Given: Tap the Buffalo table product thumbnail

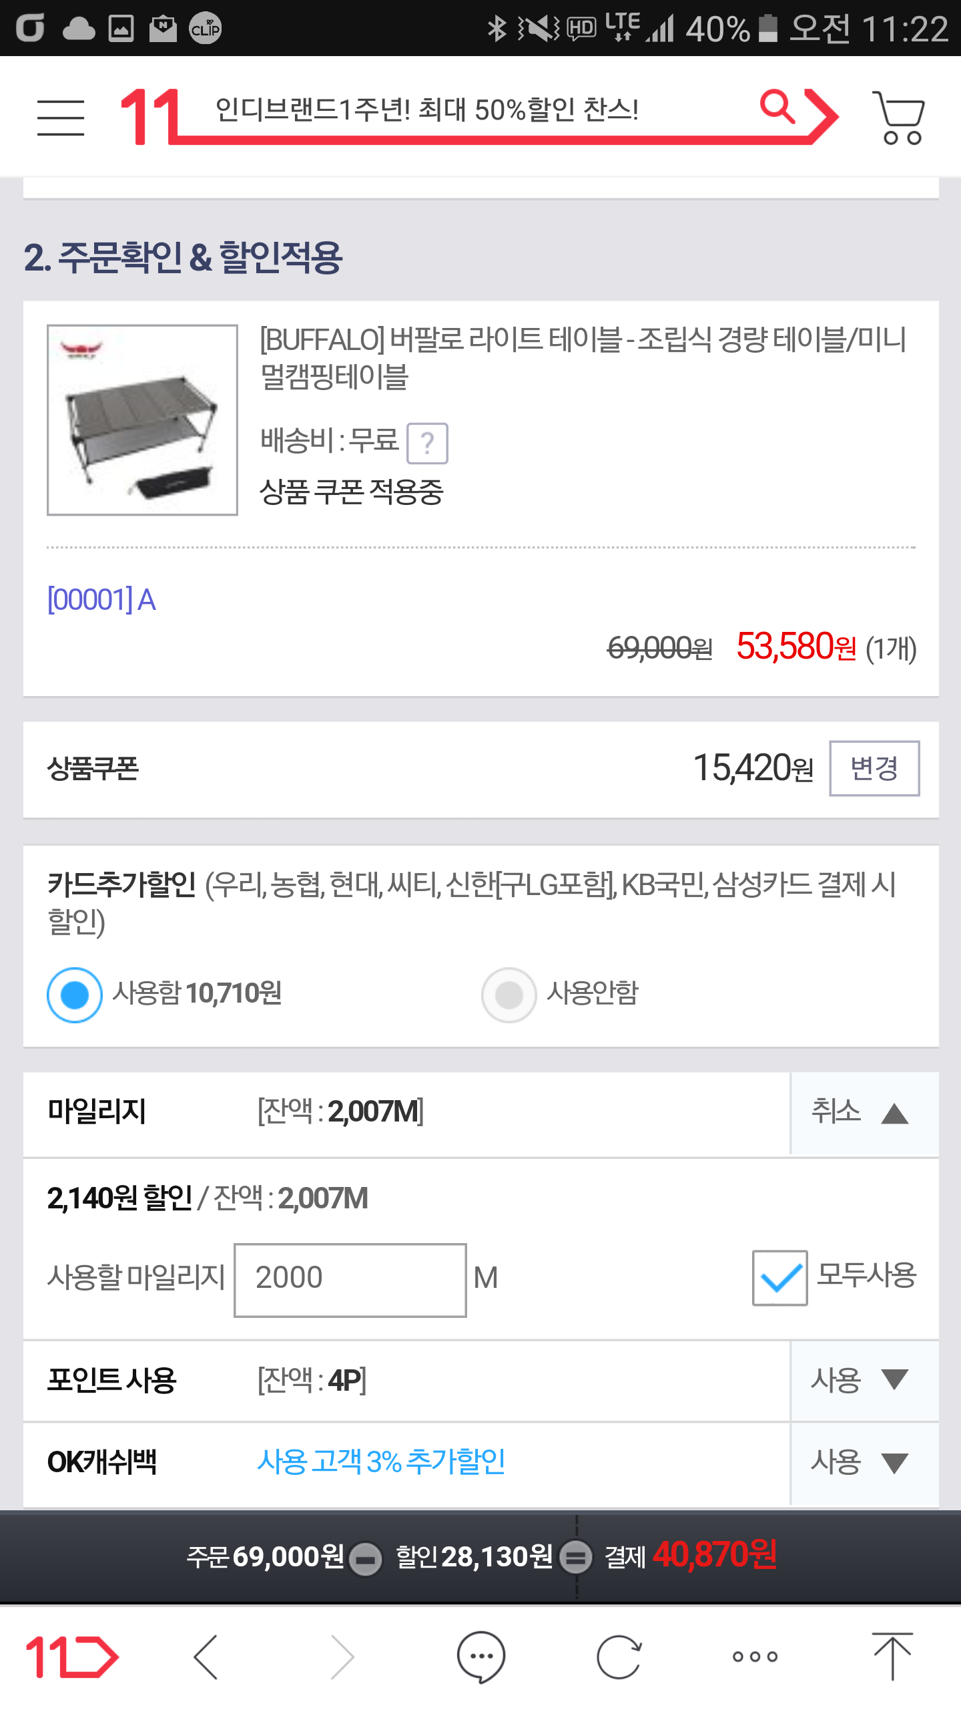Looking at the screenshot, I should point(142,419).
